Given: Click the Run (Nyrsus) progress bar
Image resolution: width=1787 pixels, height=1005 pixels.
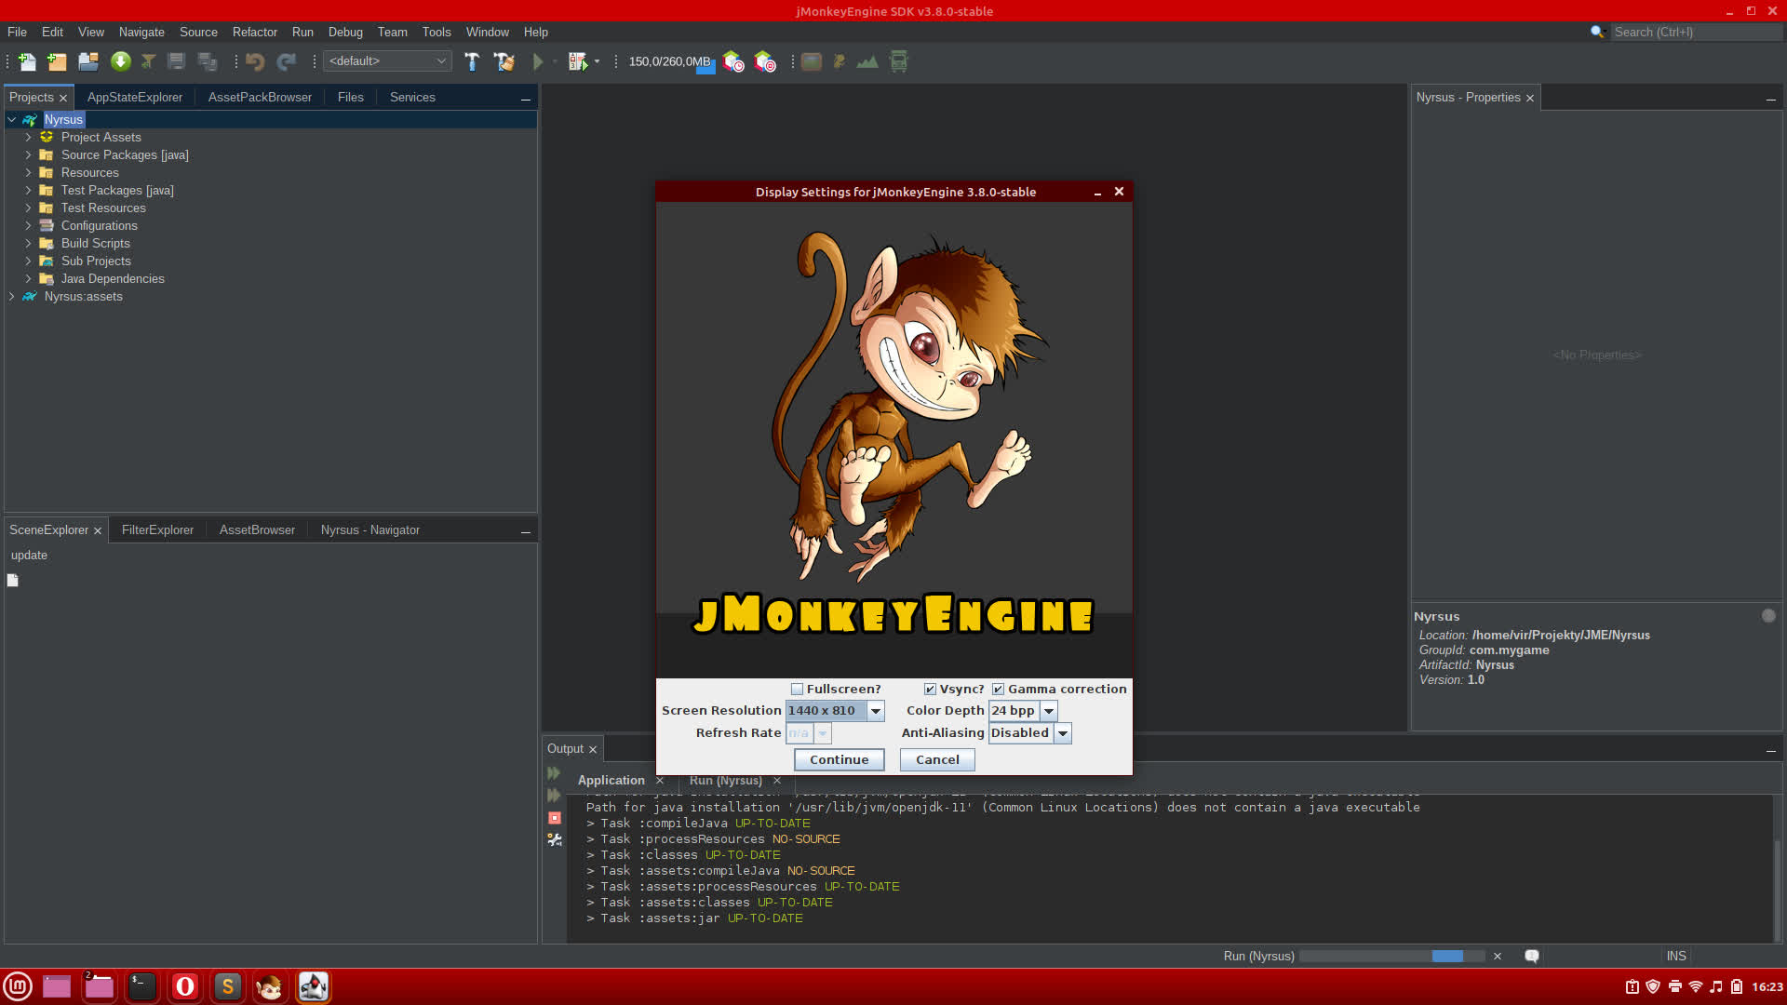Looking at the screenshot, I should pos(1391,957).
